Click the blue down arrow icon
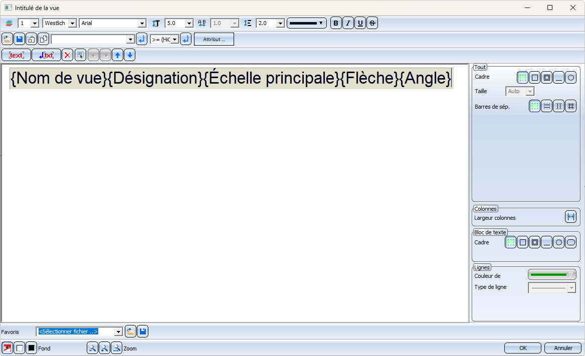The height and width of the screenshot is (356, 585). [x=129, y=55]
